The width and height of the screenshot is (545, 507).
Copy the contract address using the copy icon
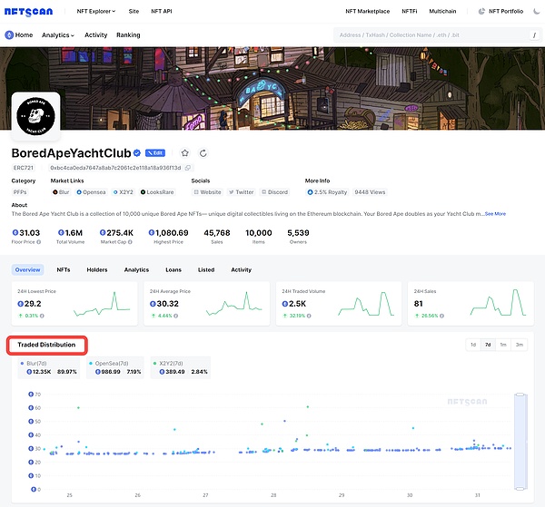point(188,168)
